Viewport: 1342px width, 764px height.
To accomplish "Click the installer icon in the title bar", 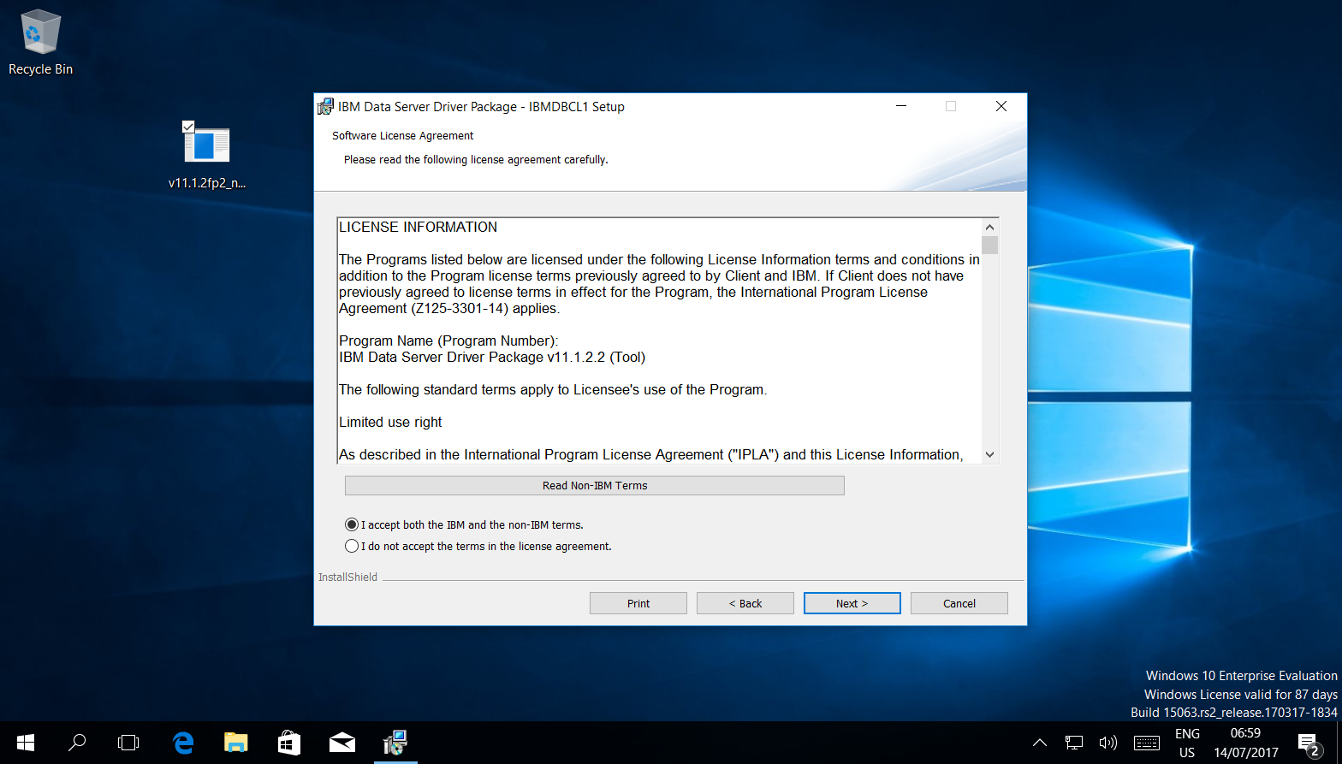I will (325, 107).
